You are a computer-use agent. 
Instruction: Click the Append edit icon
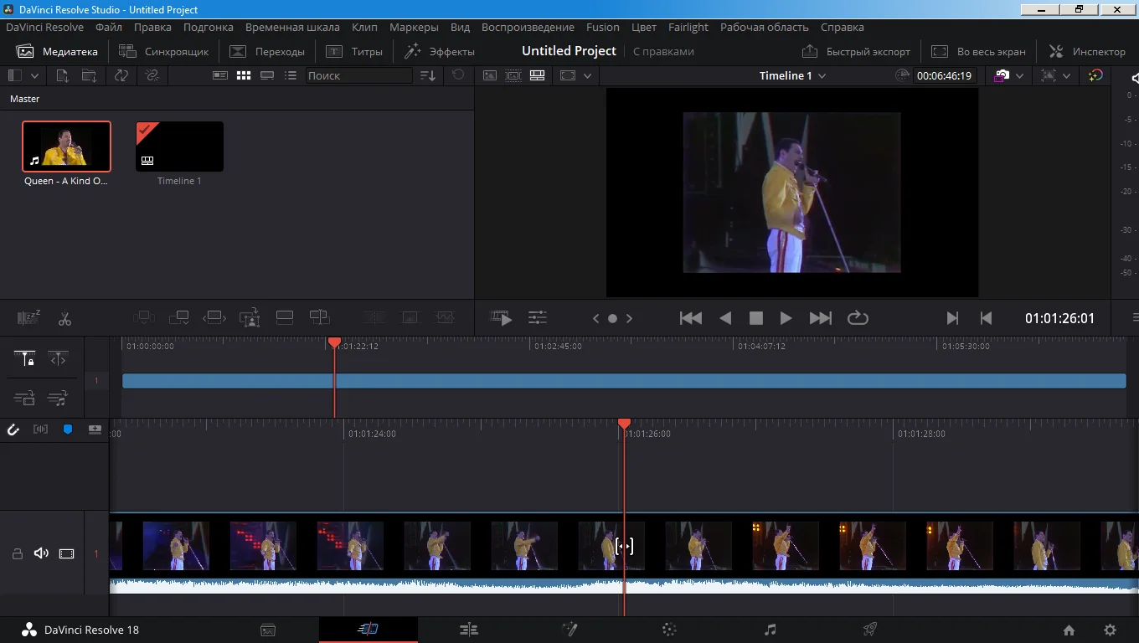point(178,318)
